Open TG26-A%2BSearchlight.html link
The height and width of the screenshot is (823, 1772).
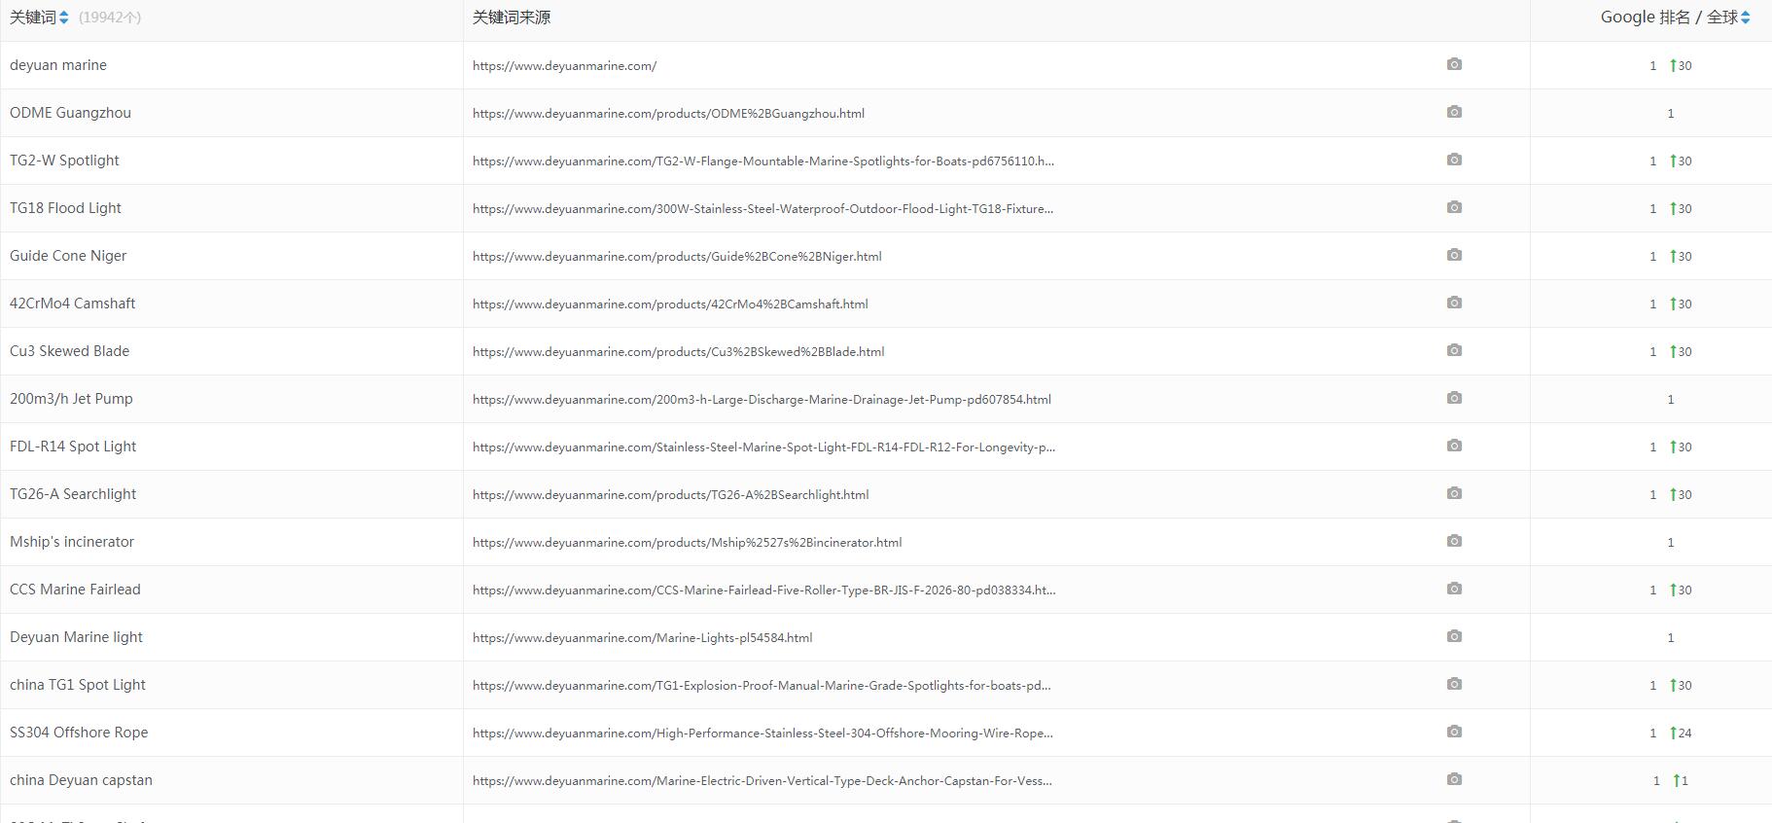670,495
